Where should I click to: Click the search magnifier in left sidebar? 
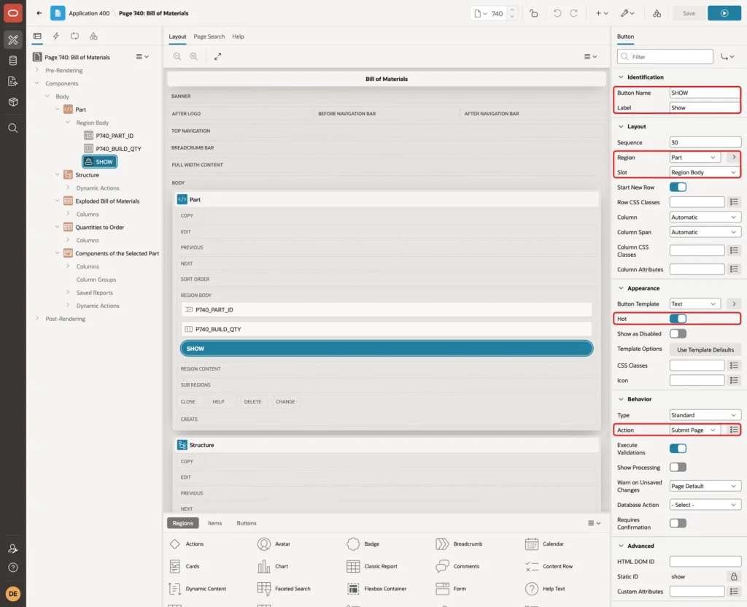(x=13, y=128)
